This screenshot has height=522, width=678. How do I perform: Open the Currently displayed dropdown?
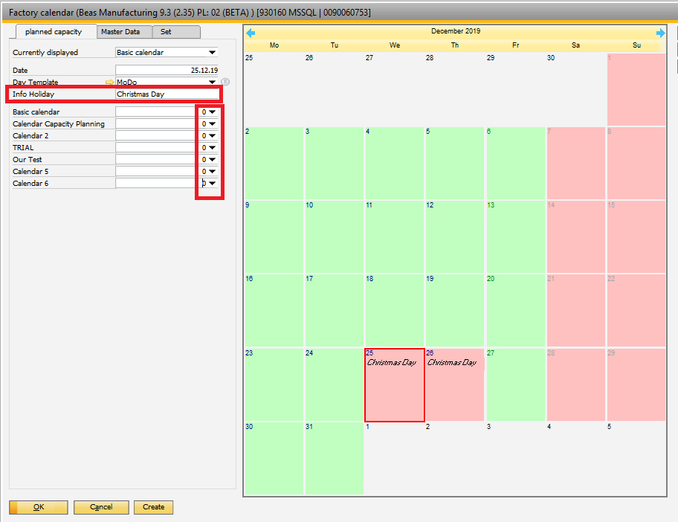pos(212,52)
